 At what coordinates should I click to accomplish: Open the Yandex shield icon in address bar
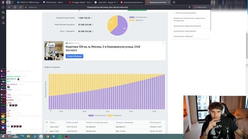tap(15, 7)
